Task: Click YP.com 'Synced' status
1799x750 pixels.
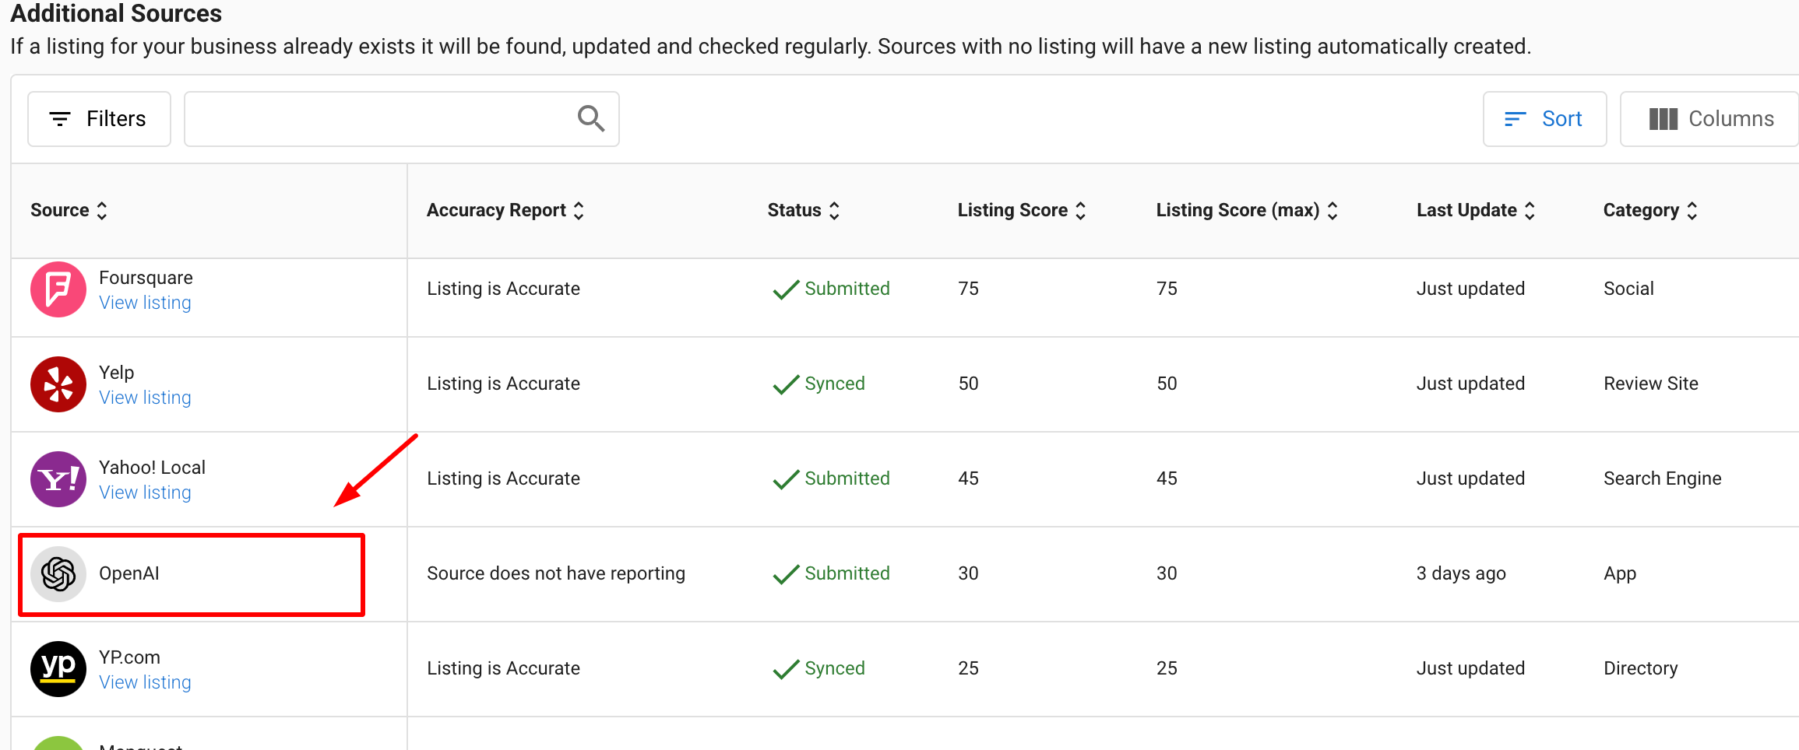Action: [x=835, y=668]
